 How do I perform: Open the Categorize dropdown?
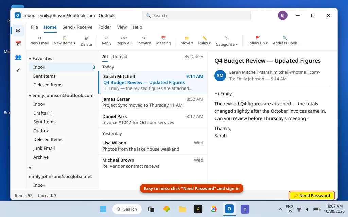pyautogui.click(x=227, y=41)
